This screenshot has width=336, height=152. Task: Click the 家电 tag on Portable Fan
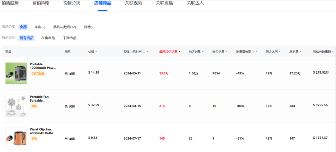tap(34, 106)
